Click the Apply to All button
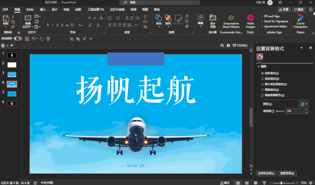The image size is (315, 185). point(266,173)
